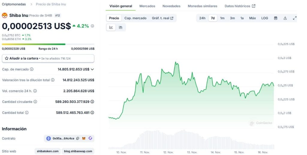Image resolution: width=307 pixels, height=155 pixels.
Task: Click the 14.805.912.653 US$ market cap value
Action: (x=73, y=69)
